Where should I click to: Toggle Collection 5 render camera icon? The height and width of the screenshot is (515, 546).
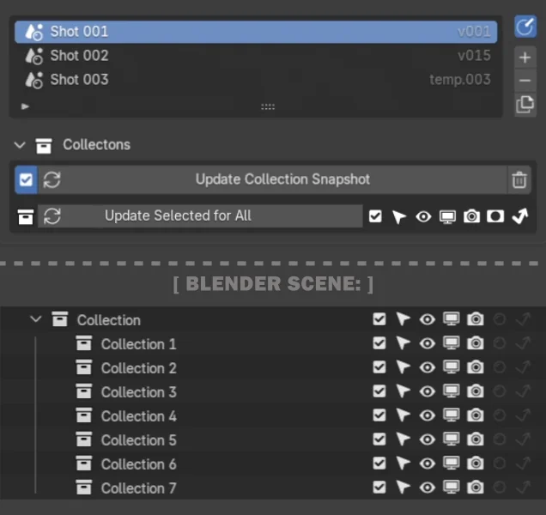[476, 439]
